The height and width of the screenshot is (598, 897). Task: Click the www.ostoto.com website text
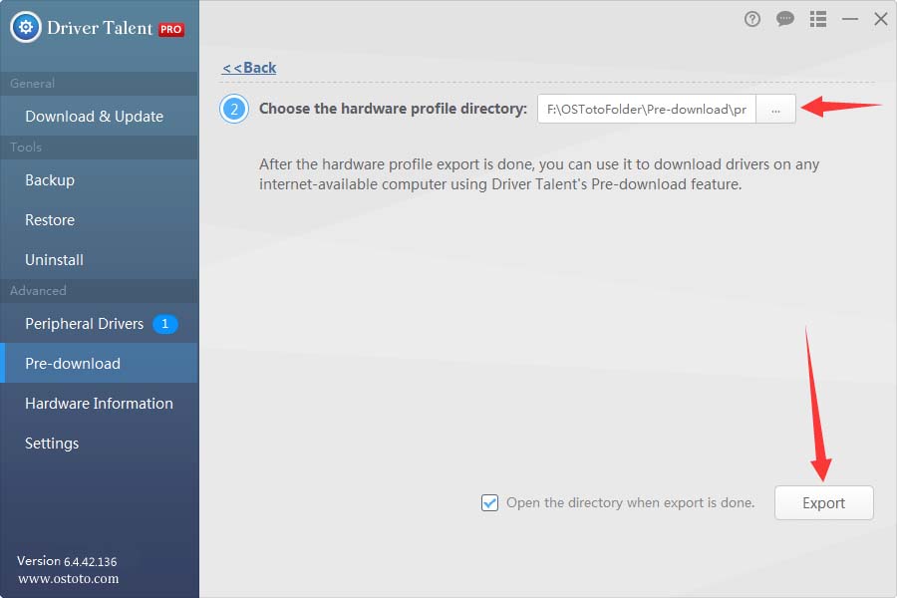coord(69,578)
